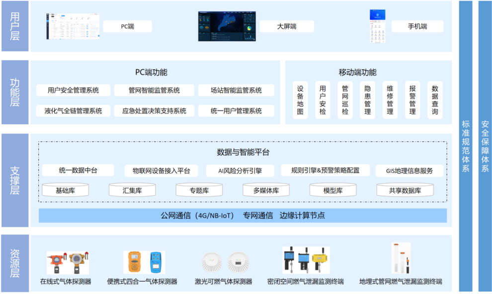Click the 基础库 database cylinder

click(x=65, y=190)
